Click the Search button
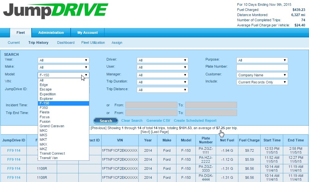Image resolution: width=309 pixels, height=182 pixels. pos(106,121)
